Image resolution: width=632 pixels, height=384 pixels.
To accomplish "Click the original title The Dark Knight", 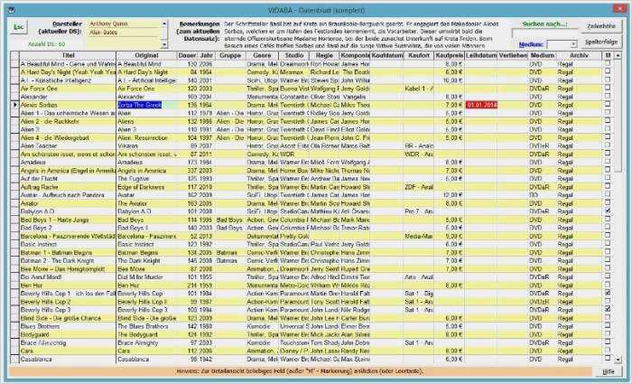I will pos(139,260).
